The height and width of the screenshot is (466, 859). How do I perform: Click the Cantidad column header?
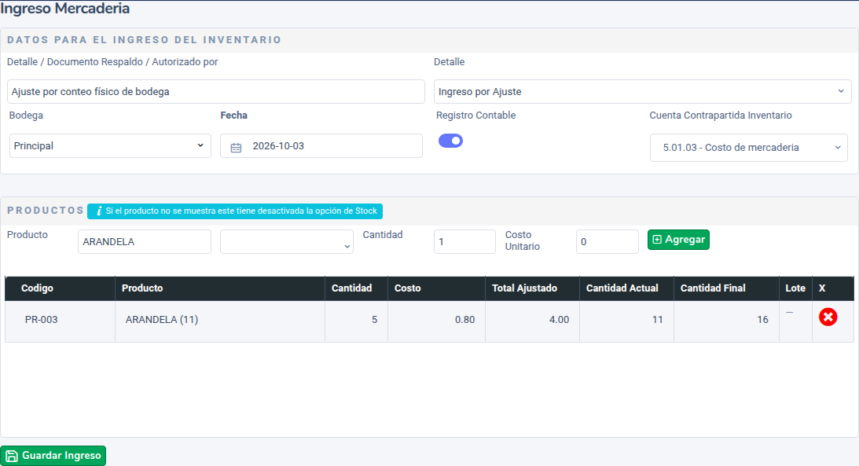click(356, 288)
